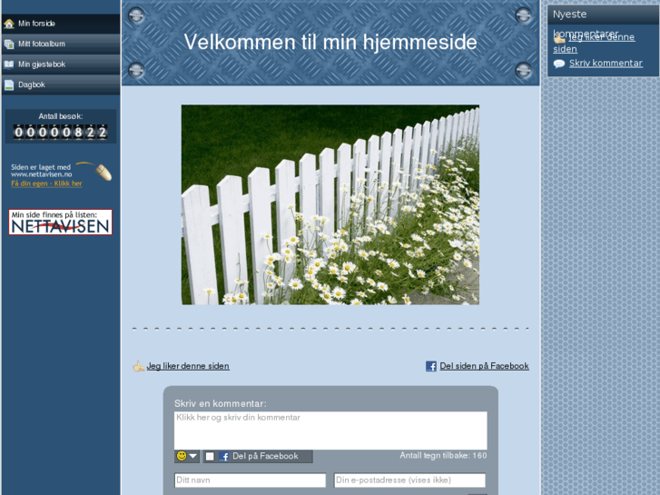The height and width of the screenshot is (495, 660).
Task: Click the Din e-postadresse input field
Action: click(409, 480)
